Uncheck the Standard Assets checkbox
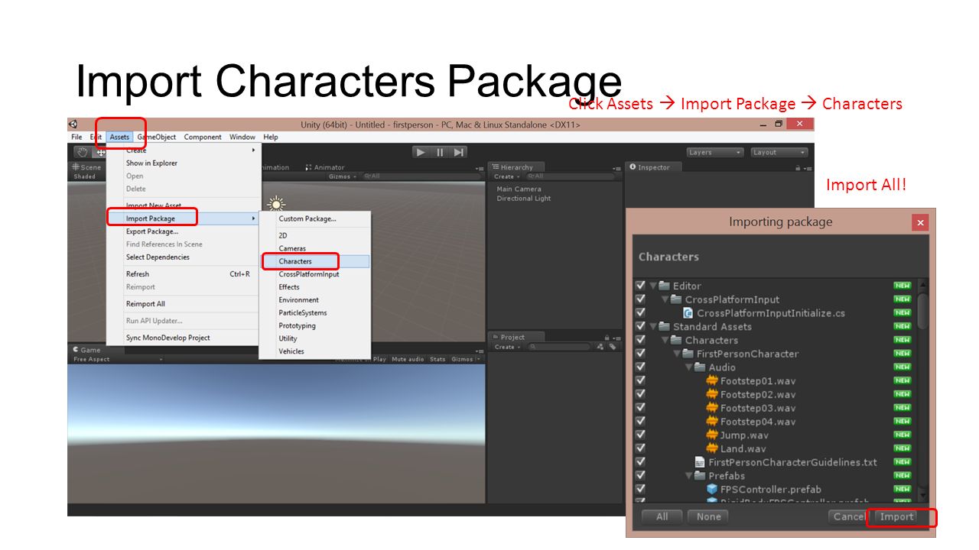The width and height of the screenshot is (979, 550). tap(641, 326)
